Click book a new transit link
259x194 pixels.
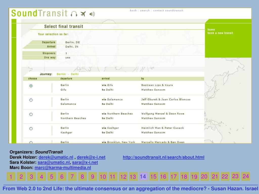click(x=220, y=33)
